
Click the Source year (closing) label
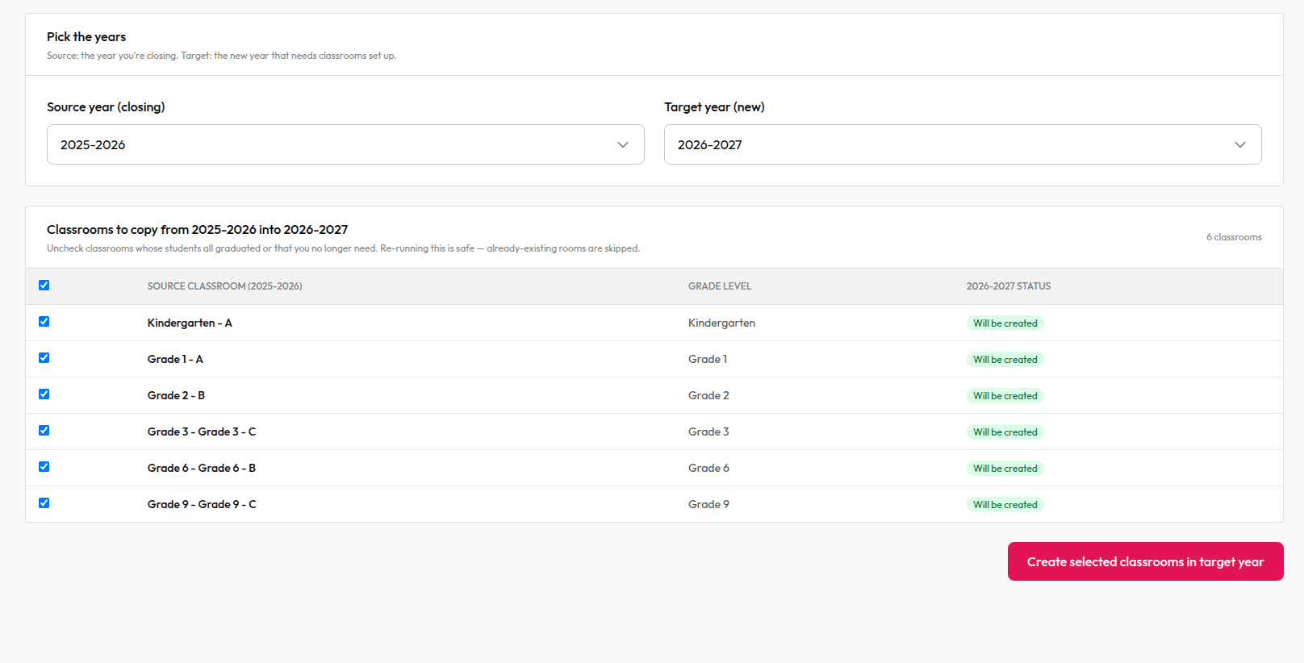(x=106, y=107)
